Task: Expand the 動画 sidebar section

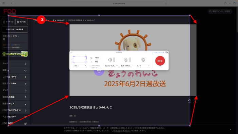Action: point(15,70)
